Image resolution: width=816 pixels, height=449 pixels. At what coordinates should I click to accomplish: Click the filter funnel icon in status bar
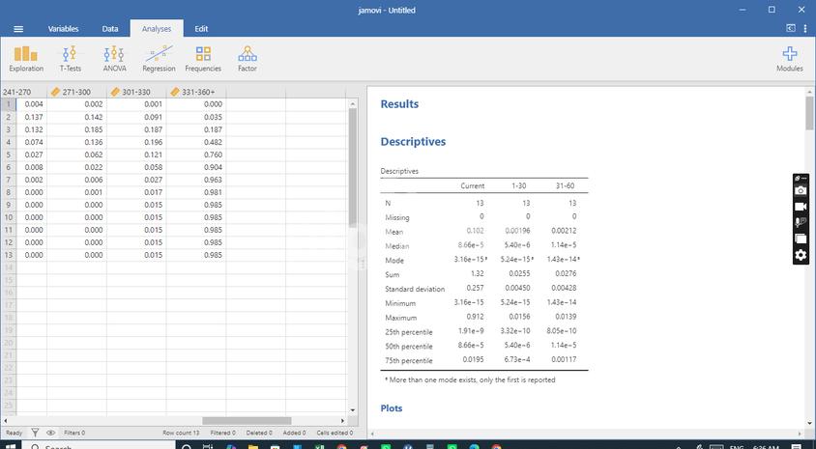tap(35, 433)
